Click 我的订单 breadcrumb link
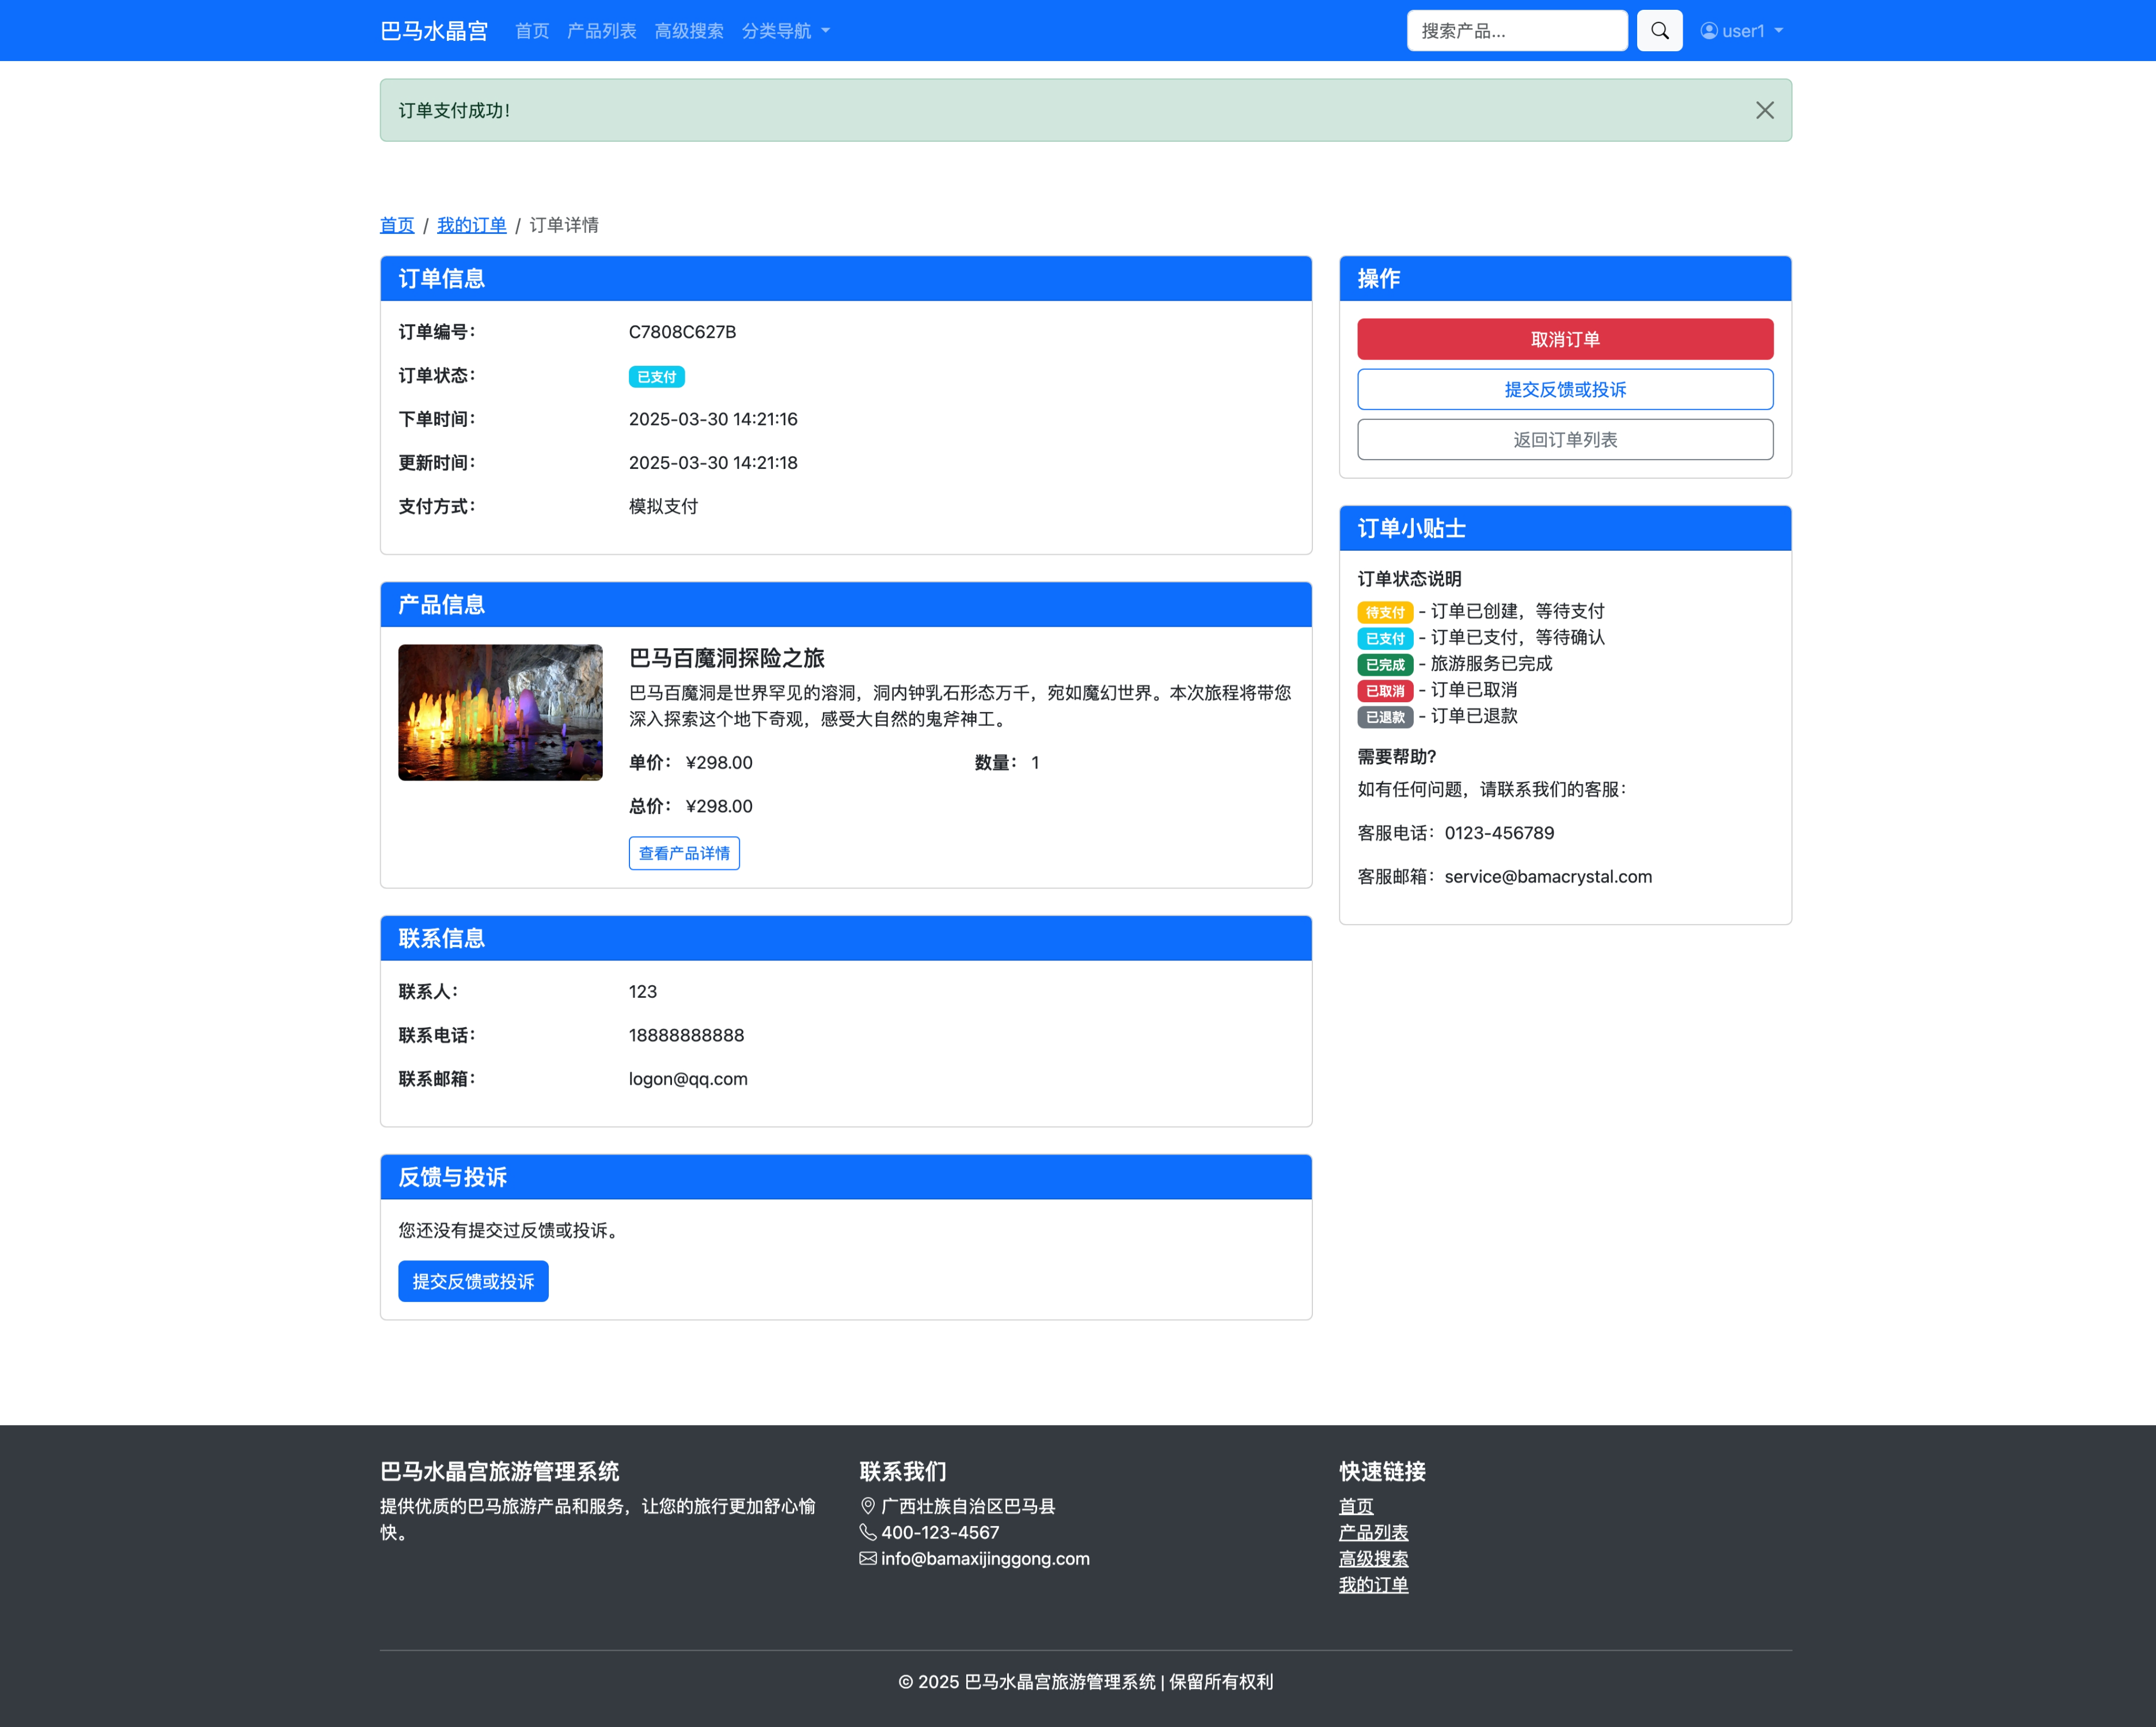The image size is (2156, 1727). (471, 225)
